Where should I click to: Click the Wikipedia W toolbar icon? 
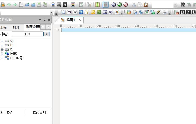click(x=75, y=12)
